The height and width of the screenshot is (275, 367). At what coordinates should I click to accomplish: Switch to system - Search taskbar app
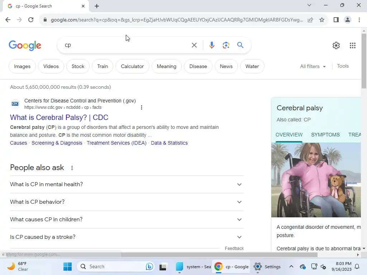tap(193, 266)
